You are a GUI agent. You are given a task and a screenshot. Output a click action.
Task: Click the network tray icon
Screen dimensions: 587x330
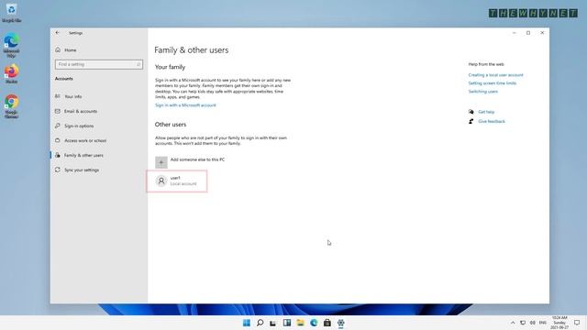pyautogui.click(x=523, y=323)
